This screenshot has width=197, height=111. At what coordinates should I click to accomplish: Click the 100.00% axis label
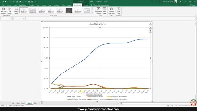[x=46, y=38]
